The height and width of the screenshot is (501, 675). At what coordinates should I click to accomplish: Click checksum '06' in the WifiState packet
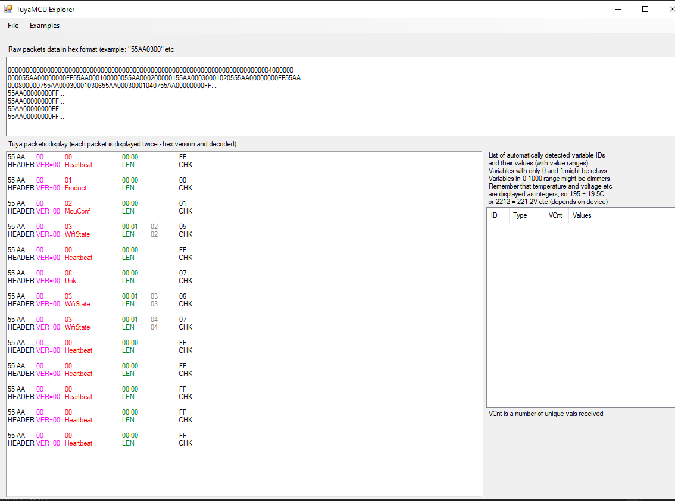[x=183, y=296]
